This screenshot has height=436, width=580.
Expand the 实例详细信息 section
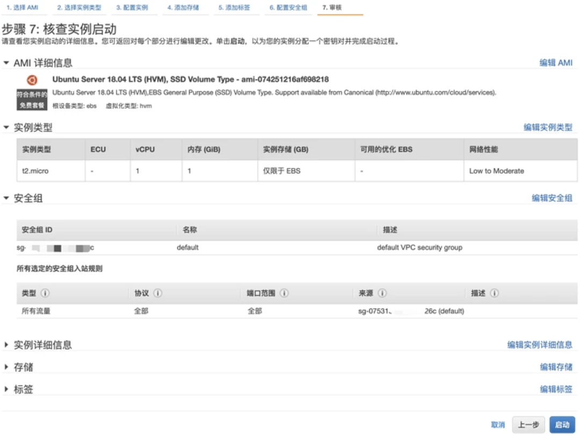(x=6, y=345)
